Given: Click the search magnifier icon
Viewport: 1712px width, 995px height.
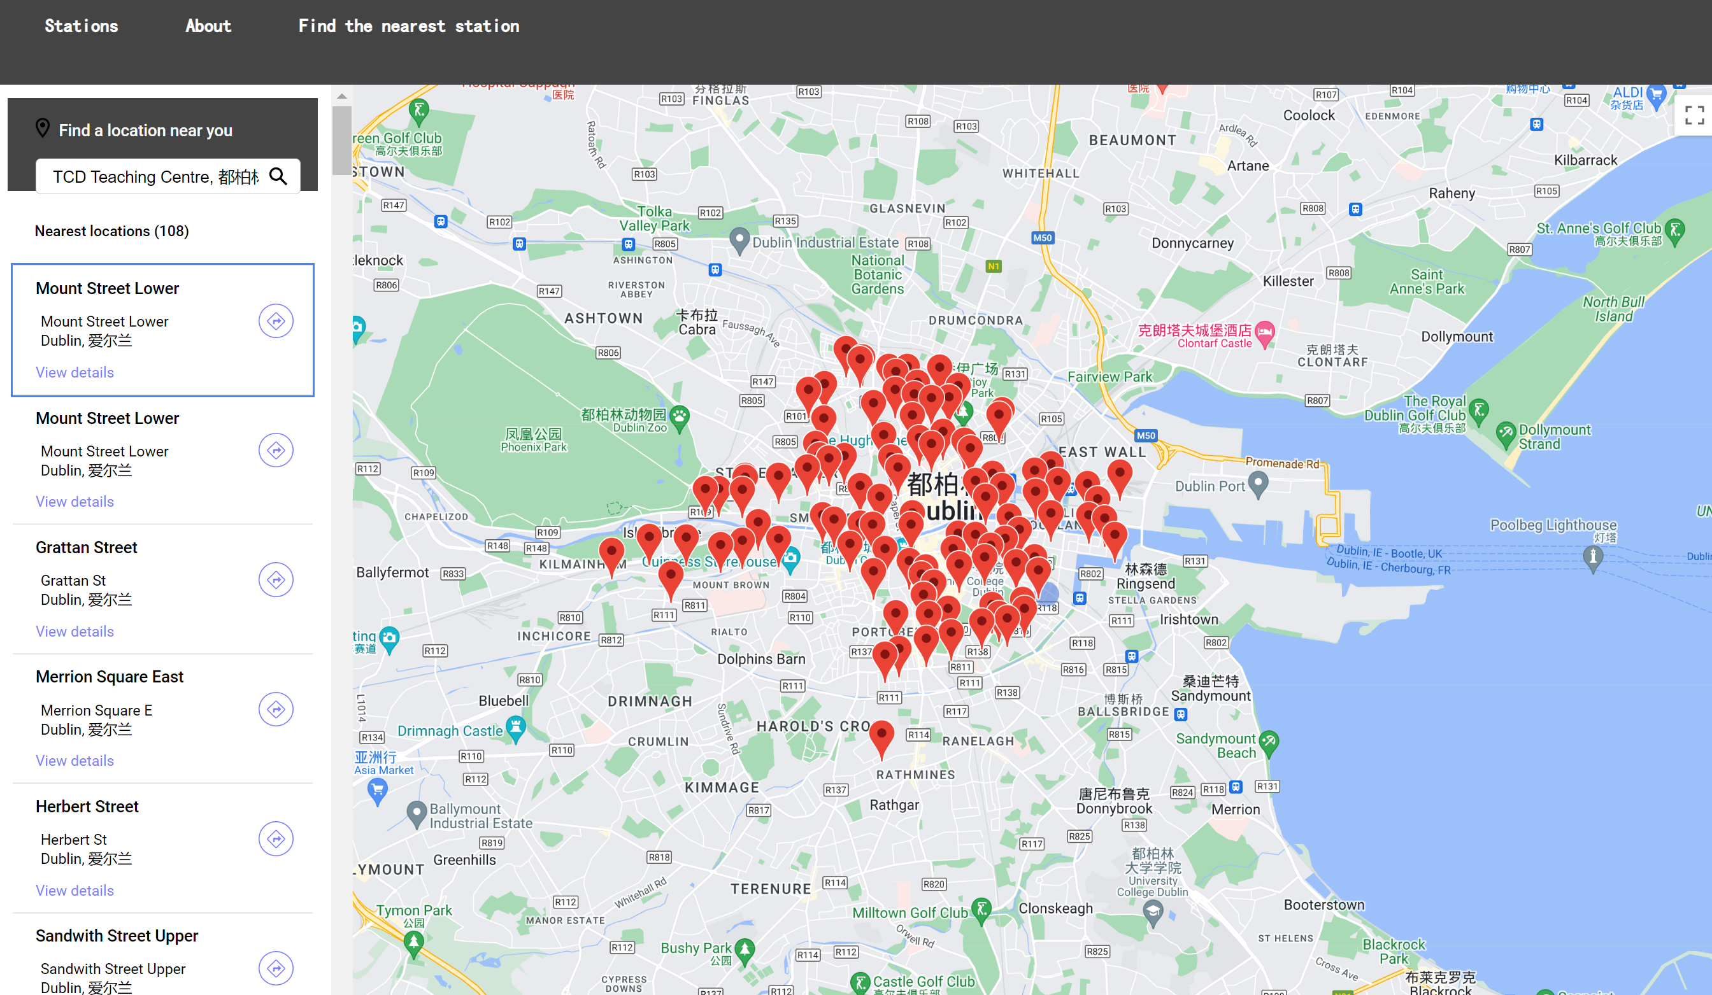Looking at the screenshot, I should pyautogui.click(x=278, y=176).
